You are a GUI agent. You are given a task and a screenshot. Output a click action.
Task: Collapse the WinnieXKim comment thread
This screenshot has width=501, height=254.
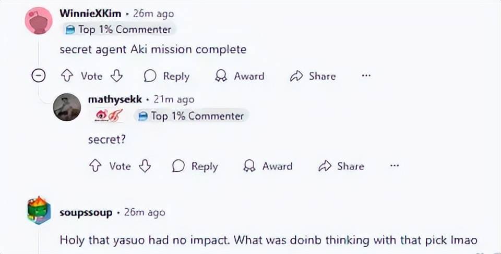[x=38, y=76]
